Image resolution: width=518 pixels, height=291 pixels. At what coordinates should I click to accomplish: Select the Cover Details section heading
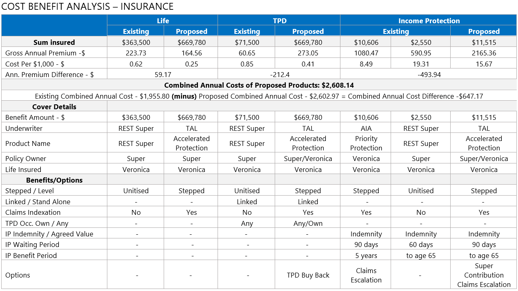click(54, 107)
